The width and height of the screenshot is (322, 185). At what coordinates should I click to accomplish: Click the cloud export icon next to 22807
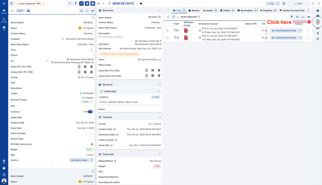[28, 11]
